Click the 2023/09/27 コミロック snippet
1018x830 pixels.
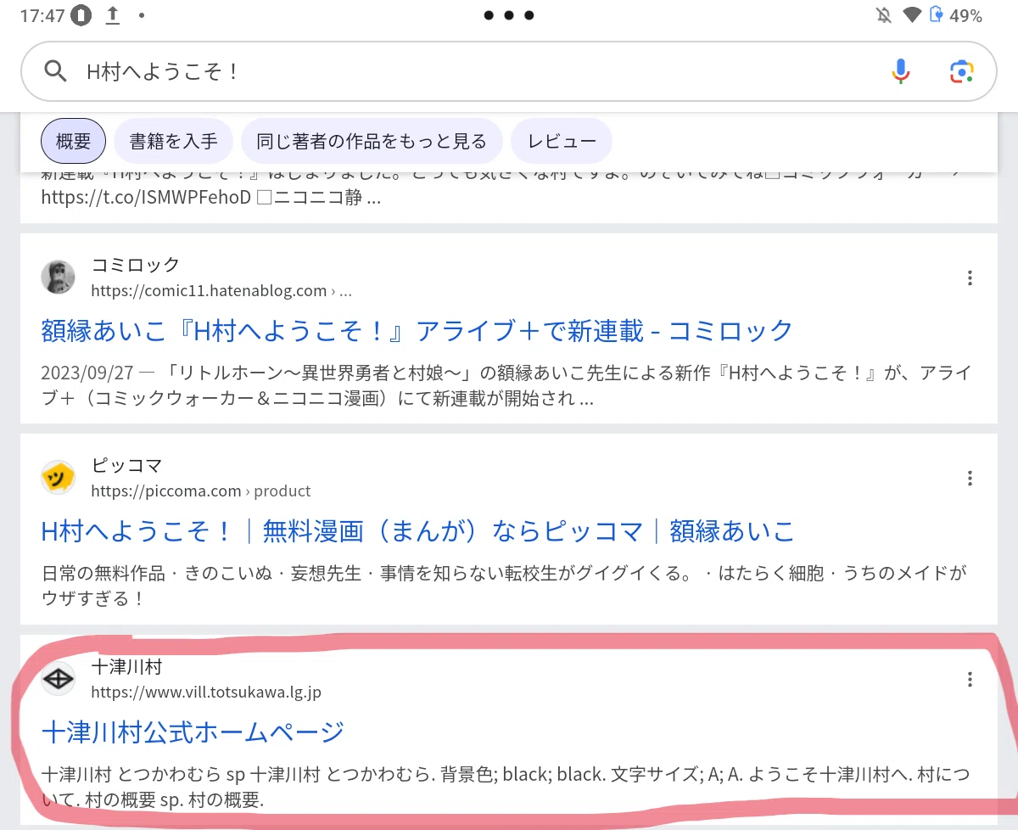tap(506, 385)
